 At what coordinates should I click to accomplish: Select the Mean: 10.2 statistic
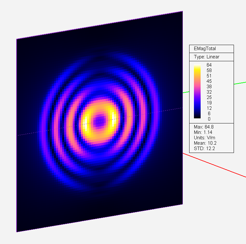pyautogui.click(x=205, y=143)
